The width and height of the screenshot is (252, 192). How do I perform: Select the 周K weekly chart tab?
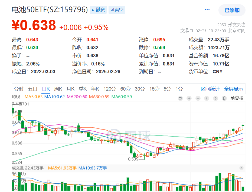tap(58, 89)
